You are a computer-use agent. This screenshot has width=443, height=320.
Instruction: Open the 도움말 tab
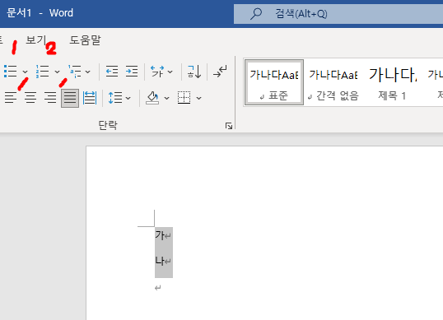tap(85, 40)
